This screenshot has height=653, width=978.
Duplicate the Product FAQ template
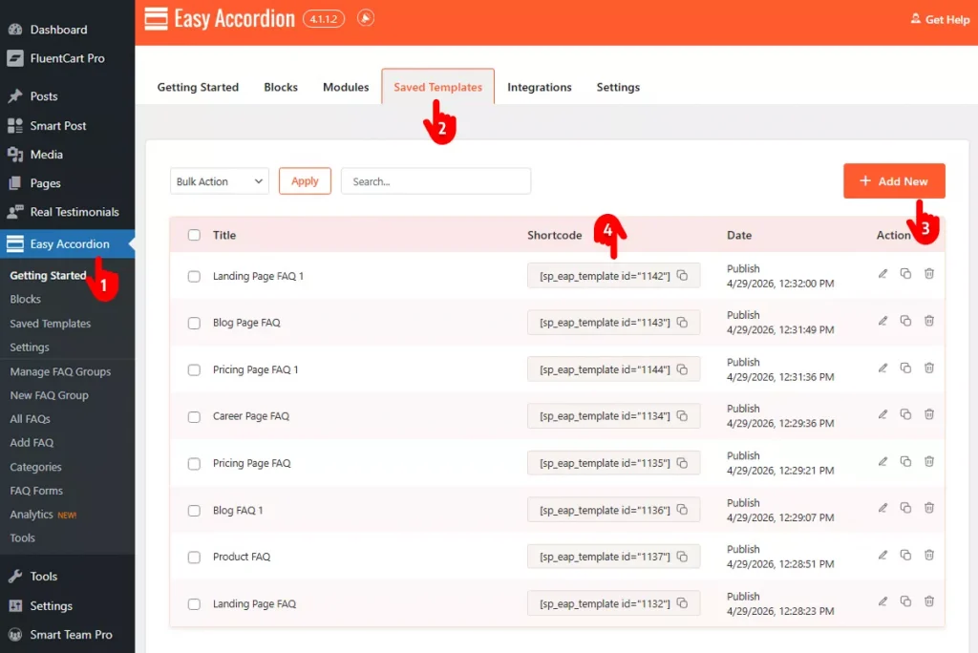coord(905,555)
